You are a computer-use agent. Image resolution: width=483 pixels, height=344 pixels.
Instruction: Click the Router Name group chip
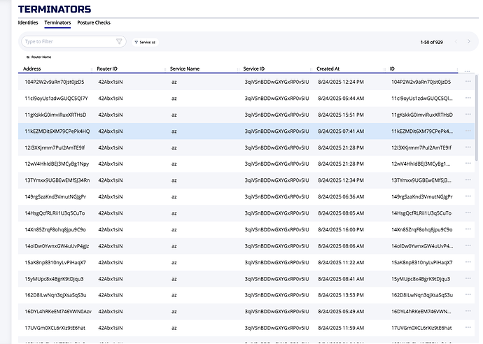coord(38,57)
